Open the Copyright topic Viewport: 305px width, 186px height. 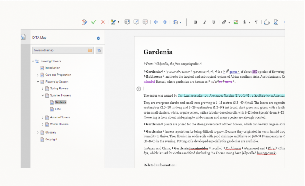click(x=51, y=139)
